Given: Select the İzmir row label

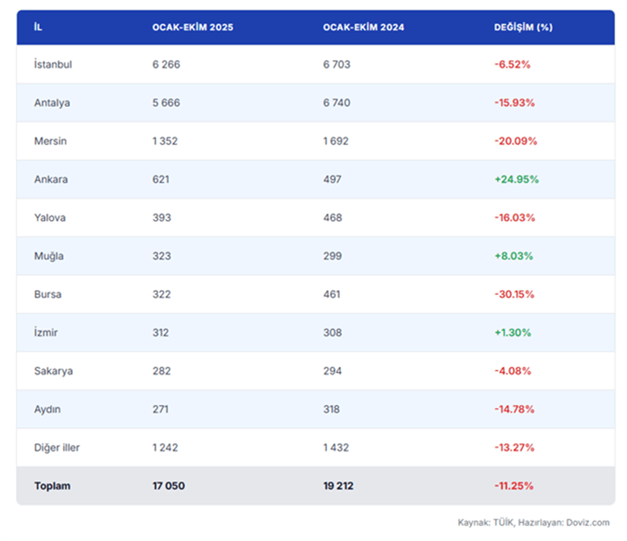Looking at the screenshot, I should tap(46, 333).
